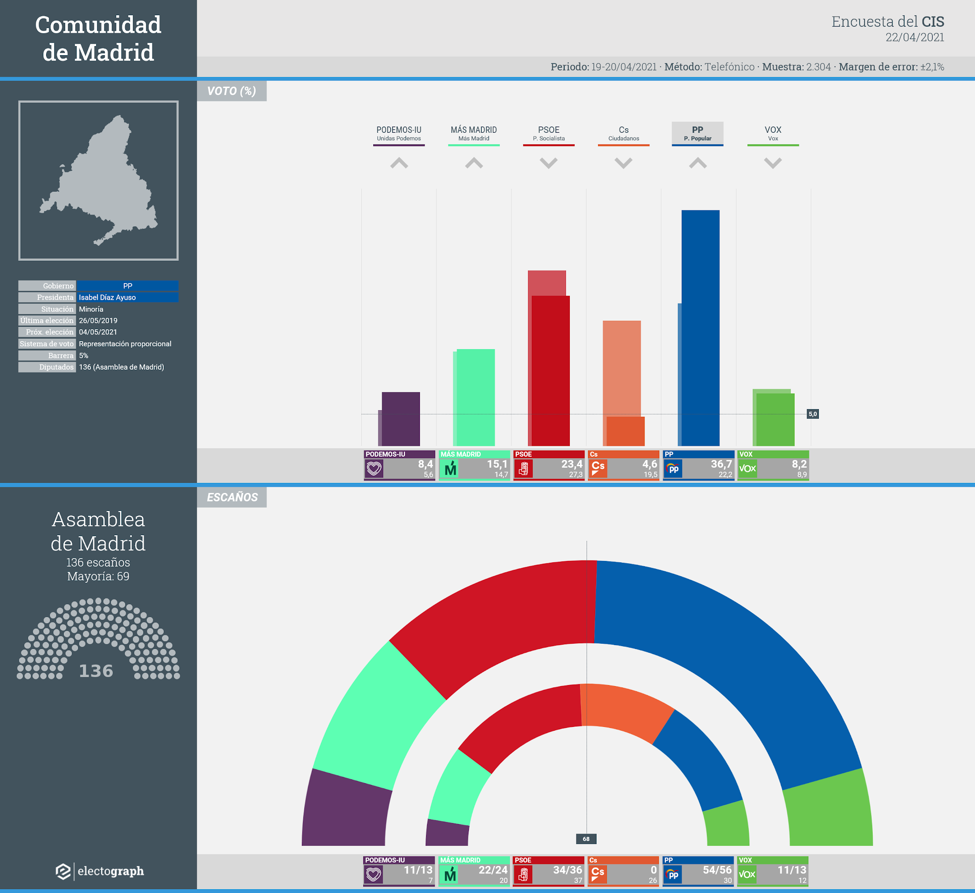
Task: Click the Cs logo in vote legend
Action: (598, 468)
